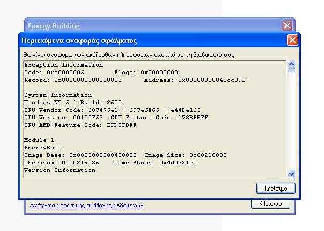Click the empty scrollbar track below the thumb
This screenshot has width=324, height=231.
[x=291, y=124]
